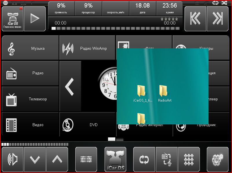Skip to the previous track
This screenshot has height=173, width=232.
pyautogui.click(x=195, y=19)
